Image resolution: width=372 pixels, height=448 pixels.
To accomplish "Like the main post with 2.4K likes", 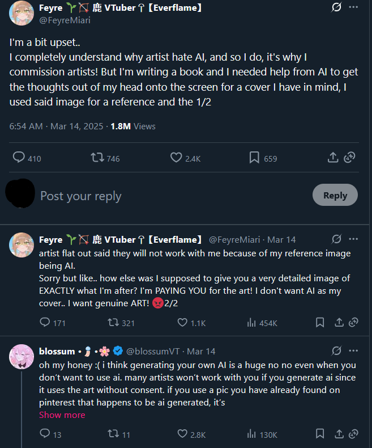I will coord(176,158).
